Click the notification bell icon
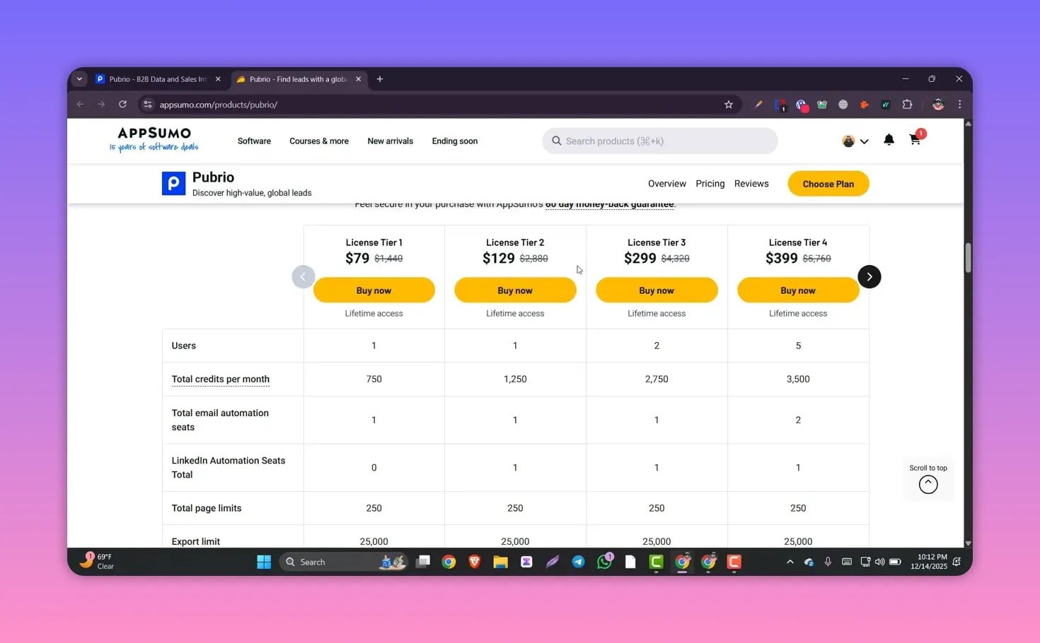 pos(889,141)
